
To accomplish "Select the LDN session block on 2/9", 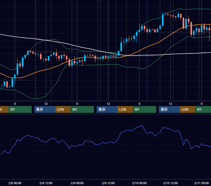I will pyautogui.click(x=125, y=109).
